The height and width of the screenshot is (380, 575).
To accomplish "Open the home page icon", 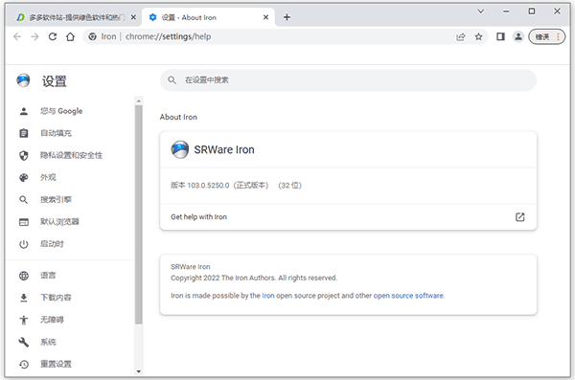I will coord(70,36).
